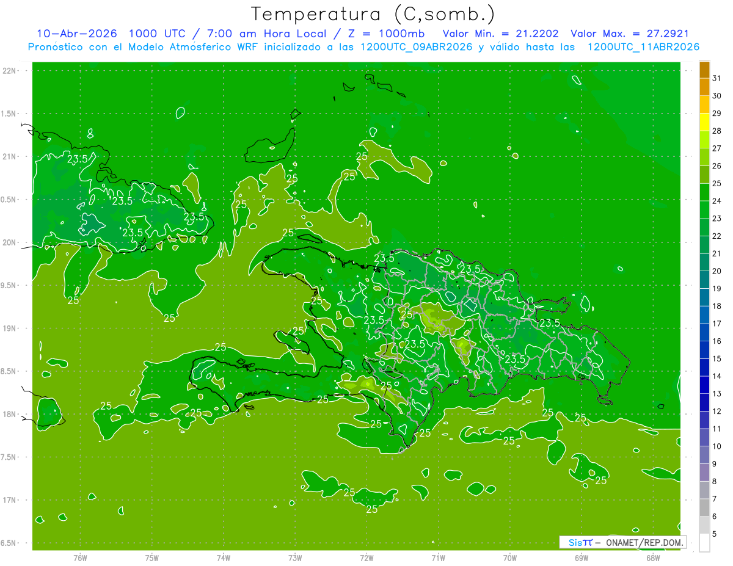733x566 pixels.
Task: Click the Valor Min. = 21.2202 text
Action: click(x=500, y=34)
